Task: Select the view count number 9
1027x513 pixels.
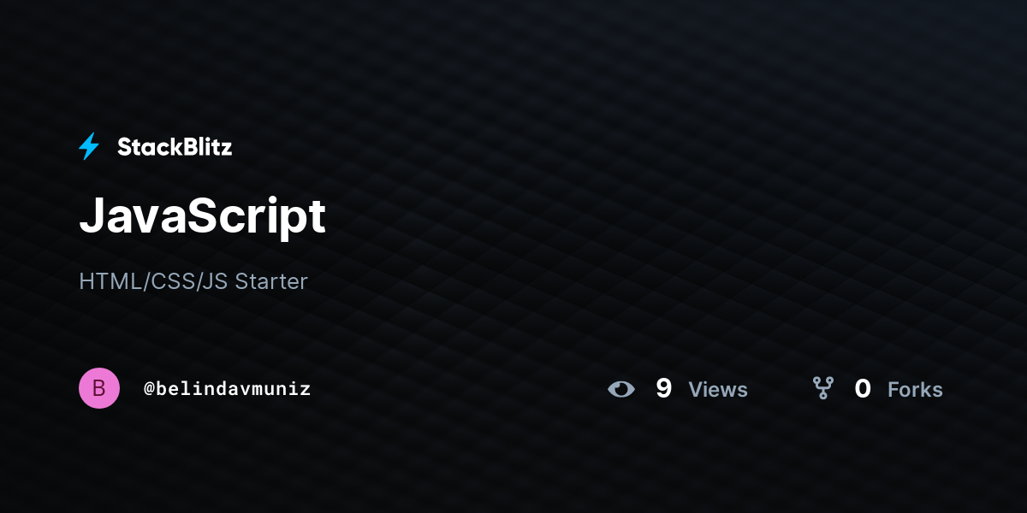Action: click(663, 389)
